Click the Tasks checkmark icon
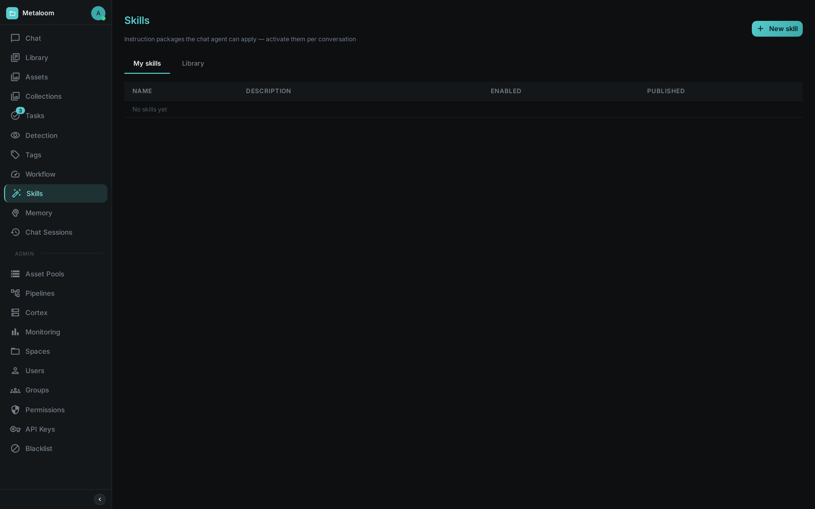Image resolution: width=815 pixels, height=509 pixels. click(x=15, y=116)
